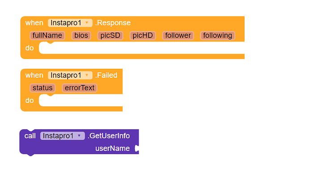Click the .Failed event label
The height and width of the screenshot is (185, 309).
point(106,75)
